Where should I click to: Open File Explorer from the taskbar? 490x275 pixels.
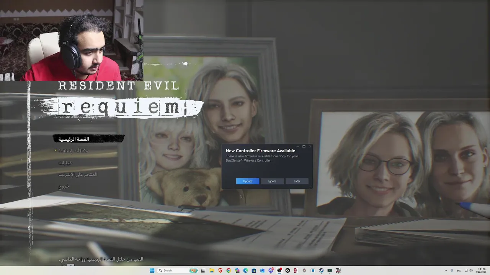[212, 270]
